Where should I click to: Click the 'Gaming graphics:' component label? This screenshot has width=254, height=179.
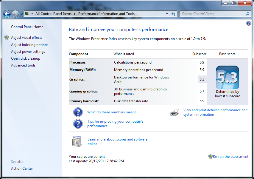coord(84,91)
